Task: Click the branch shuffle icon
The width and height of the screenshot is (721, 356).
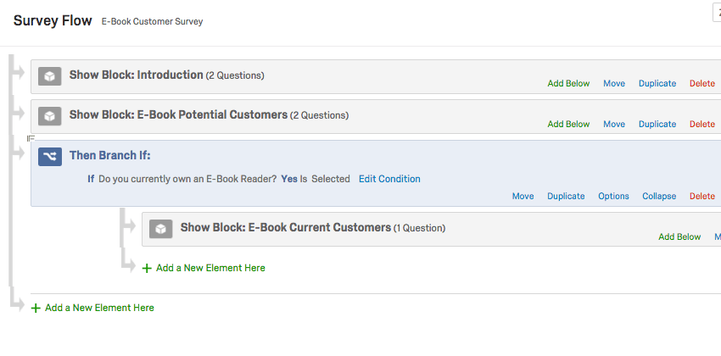Action: point(50,157)
